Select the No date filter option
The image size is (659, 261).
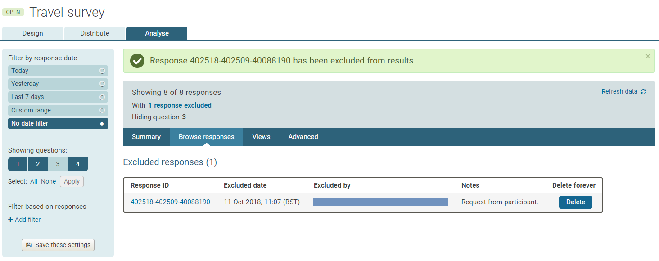click(x=58, y=123)
